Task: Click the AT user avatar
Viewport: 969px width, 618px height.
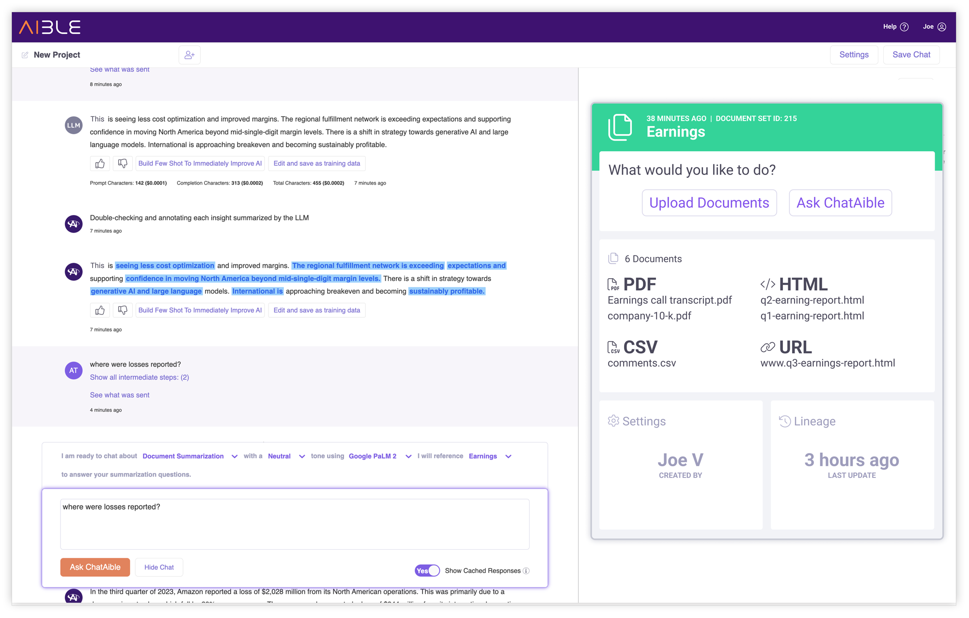Action: coord(74,370)
